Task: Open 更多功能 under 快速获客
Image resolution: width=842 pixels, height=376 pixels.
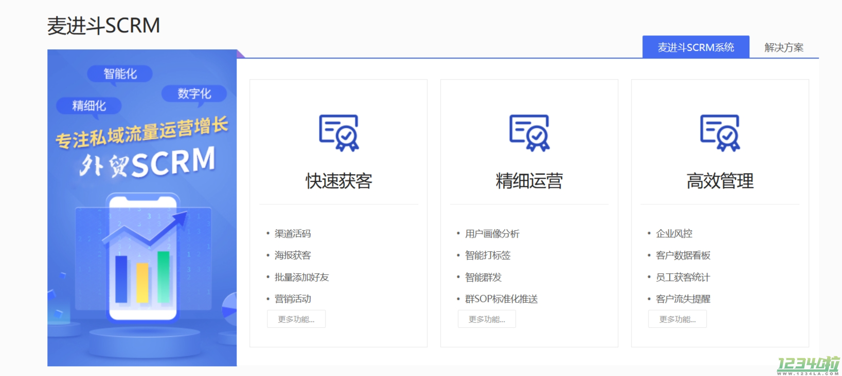Action: coord(296,319)
